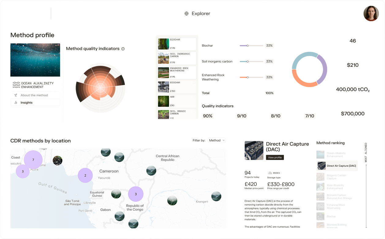Click the sprout icon beside About the method
385x239 pixels.
pyautogui.click(x=16, y=95)
